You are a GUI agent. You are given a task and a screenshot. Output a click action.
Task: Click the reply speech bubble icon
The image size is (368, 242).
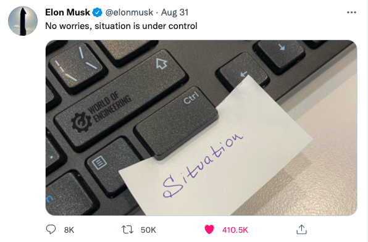pos(51,229)
